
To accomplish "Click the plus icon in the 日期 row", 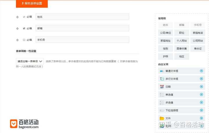I will [x=201, y=86].
